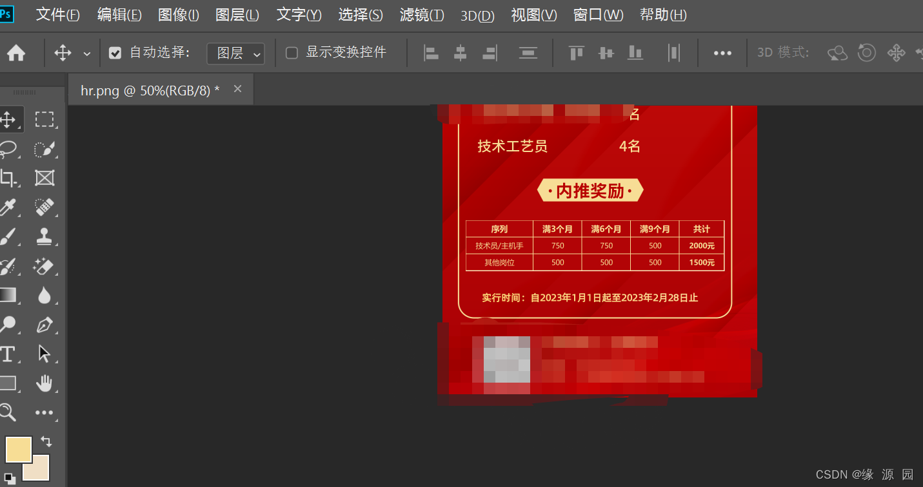The height and width of the screenshot is (487, 923).
Task: Open the 视图(V) menu
Action: click(x=534, y=15)
